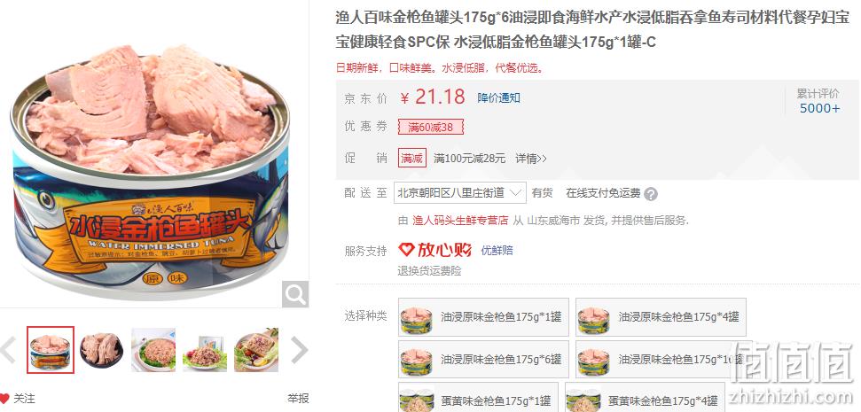
Task: Click the 5000+ cumulative reviews count
Action: [x=819, y=108]
